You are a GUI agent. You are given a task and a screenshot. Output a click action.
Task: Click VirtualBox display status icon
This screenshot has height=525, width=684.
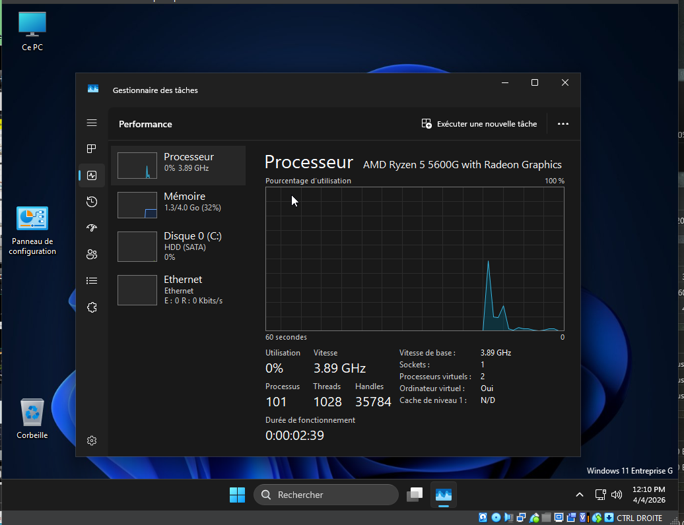pos(559,518)
